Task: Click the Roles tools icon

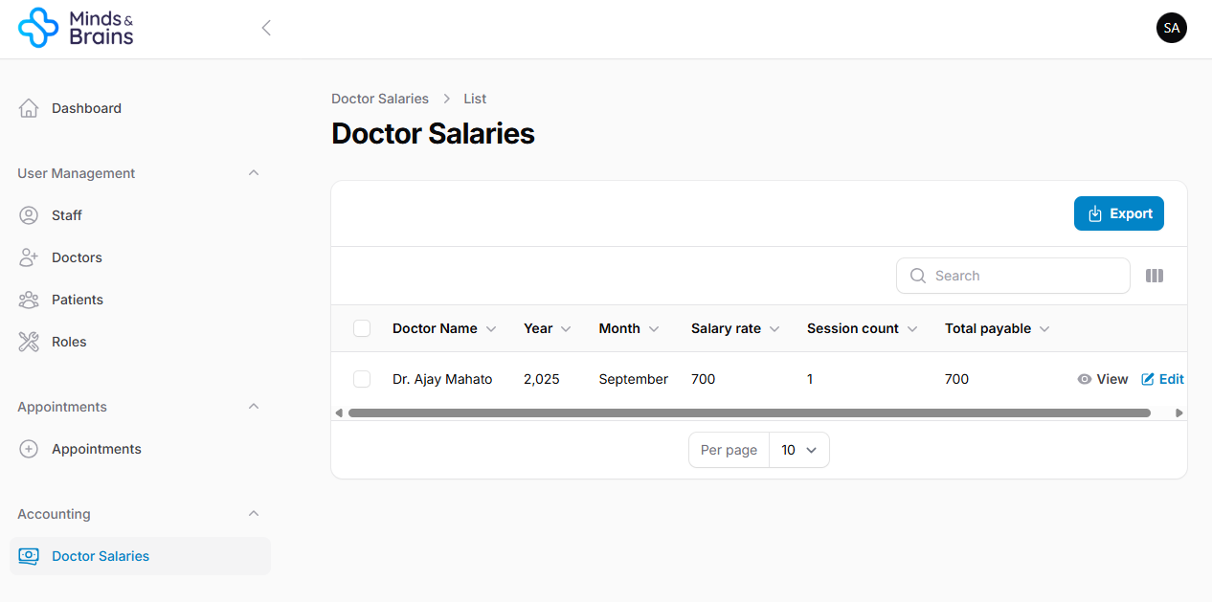Action: click(x=29, y=342)
